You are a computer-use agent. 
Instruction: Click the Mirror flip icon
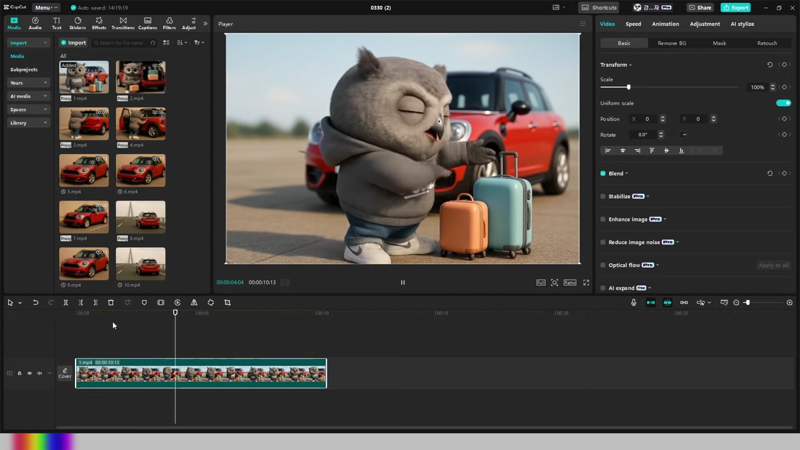coord(194,302)
